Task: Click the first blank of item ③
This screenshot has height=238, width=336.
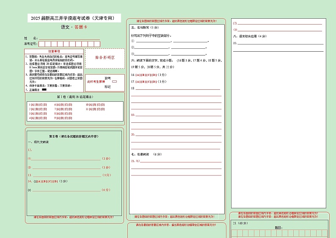Action: coord(151,54)
